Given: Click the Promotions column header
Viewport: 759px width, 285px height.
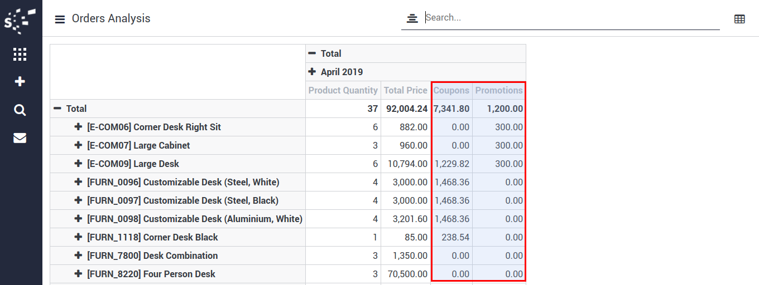Looking at the screenshot, I should click(498, 90).
